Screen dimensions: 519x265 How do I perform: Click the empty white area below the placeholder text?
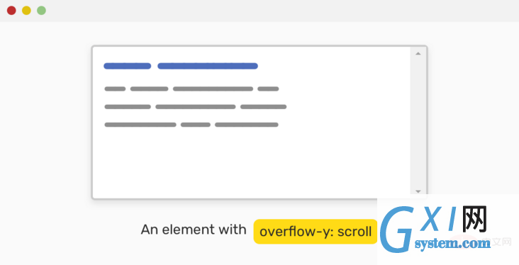point(252,162)
